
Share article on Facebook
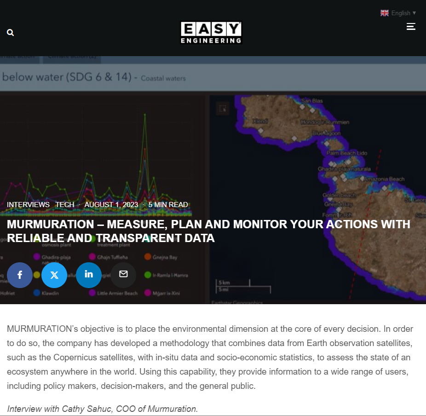click(x=20, y=275)
